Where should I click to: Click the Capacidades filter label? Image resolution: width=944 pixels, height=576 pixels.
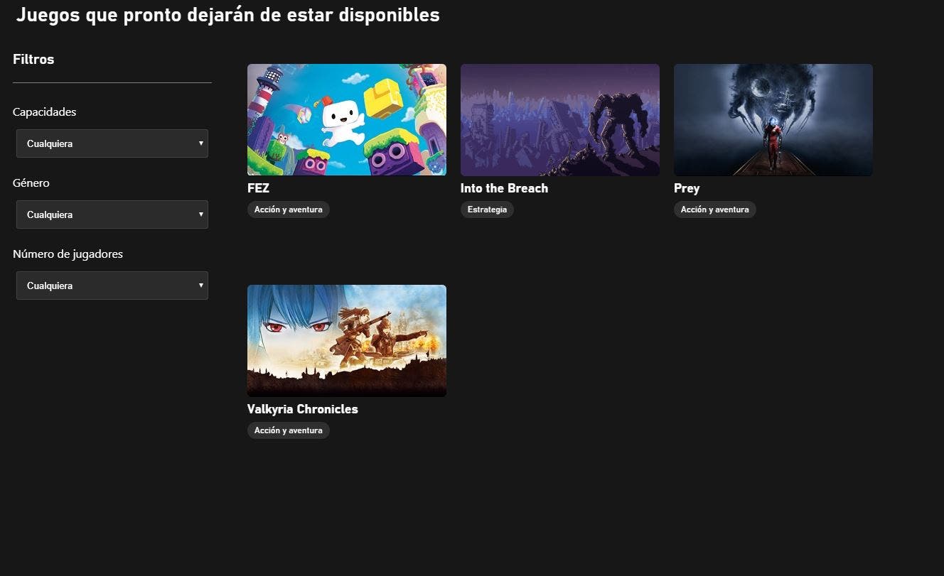click(44, 112)
